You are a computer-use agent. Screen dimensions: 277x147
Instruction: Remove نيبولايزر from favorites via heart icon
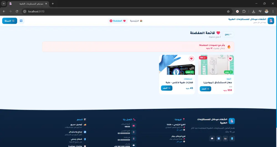230,59
